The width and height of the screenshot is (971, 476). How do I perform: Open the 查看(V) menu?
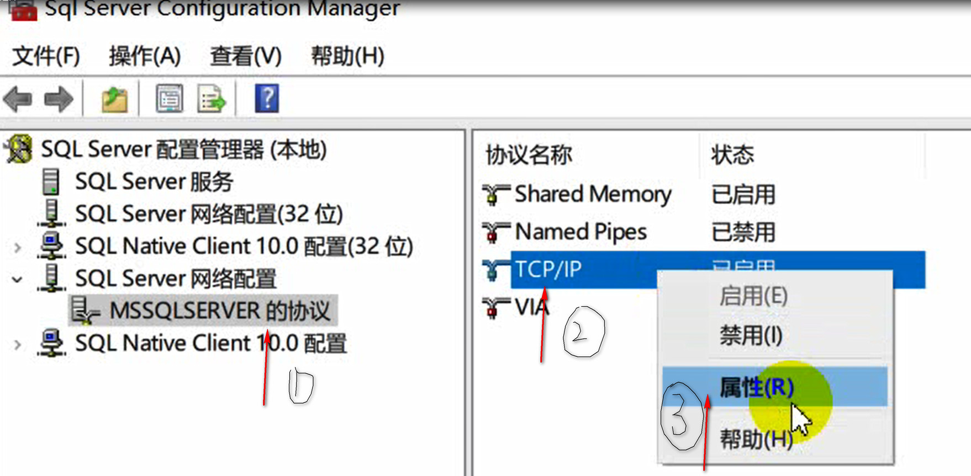click(246, 56)
